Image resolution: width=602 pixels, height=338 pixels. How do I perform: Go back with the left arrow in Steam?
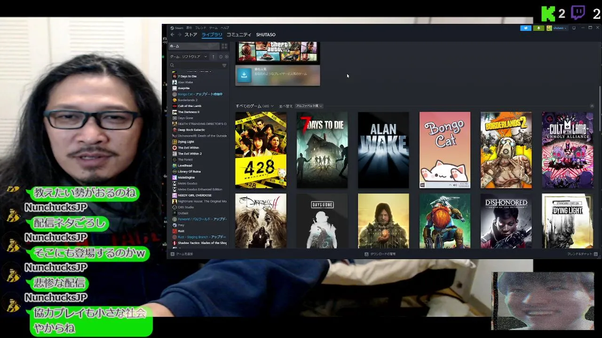click(x=172, y=35)
